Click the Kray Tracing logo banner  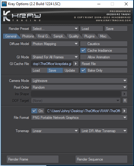(67, 16)
